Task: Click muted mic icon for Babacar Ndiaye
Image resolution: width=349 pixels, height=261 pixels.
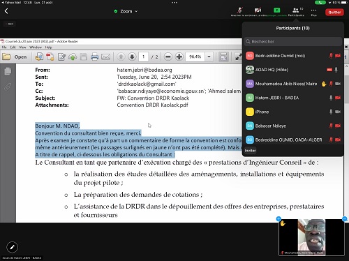Action: tap(331, 126)
